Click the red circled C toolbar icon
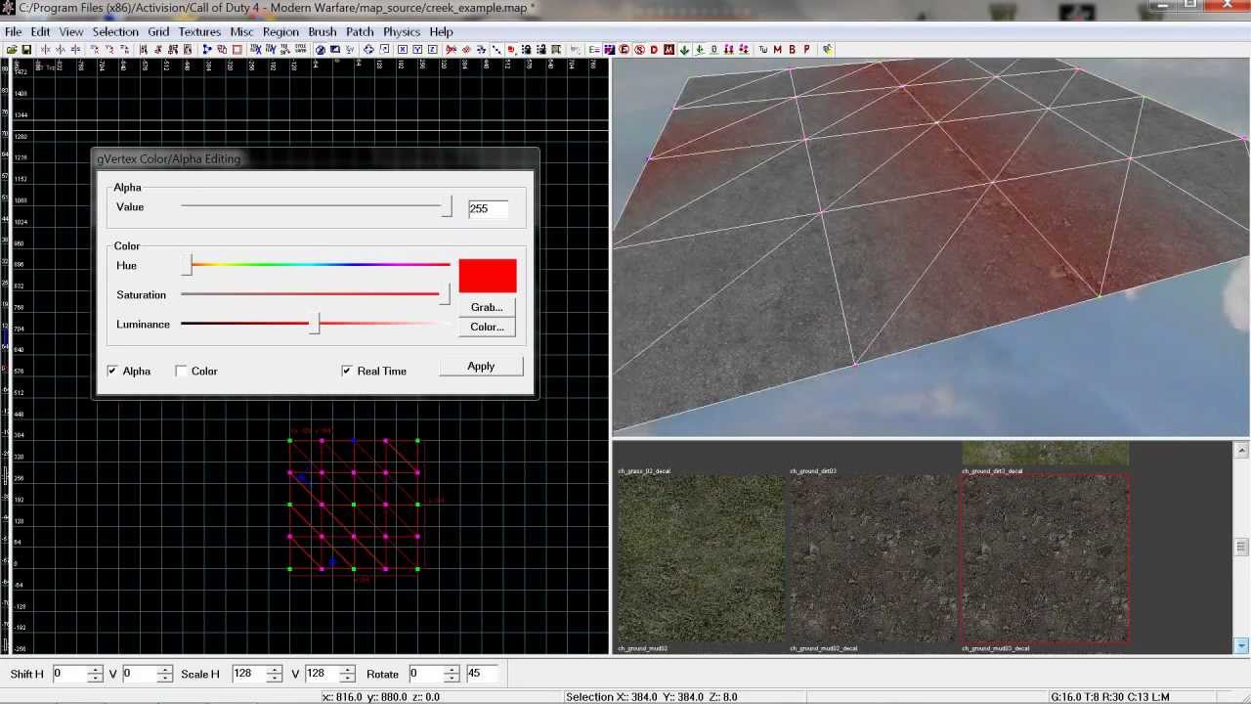This screenshot has width=1251, height=704. (x=624, y=50)
